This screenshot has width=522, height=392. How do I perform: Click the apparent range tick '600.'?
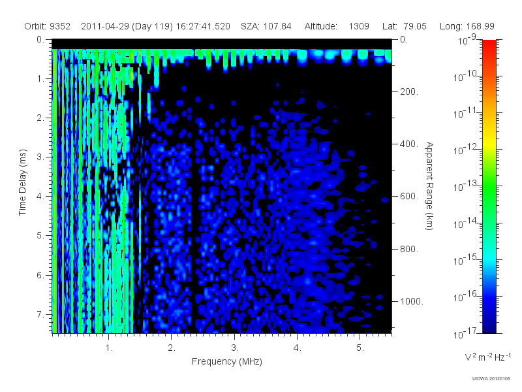[409, 197]
